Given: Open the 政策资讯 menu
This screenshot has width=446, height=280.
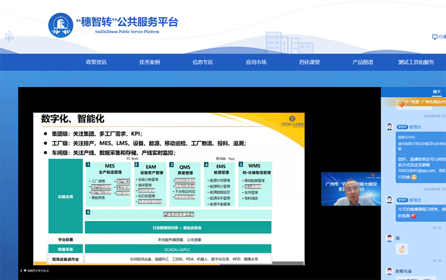Looking at the screenshot, I should click(x=96, y=62).
